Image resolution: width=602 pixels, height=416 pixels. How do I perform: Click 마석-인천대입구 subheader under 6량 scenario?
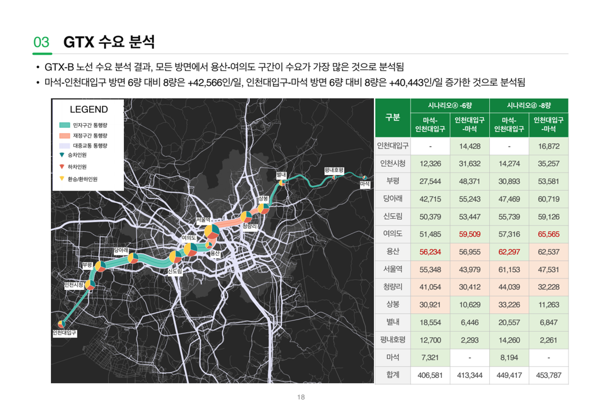(430, 125)
